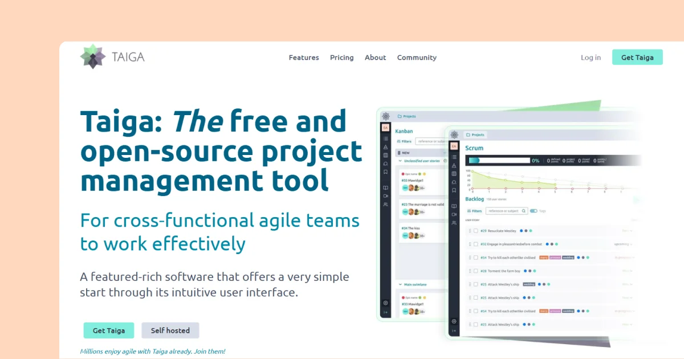The width and height of the screenshot is (684, 359).
Task: Click the NEW column header in Kanban
Action: point(422,153)
